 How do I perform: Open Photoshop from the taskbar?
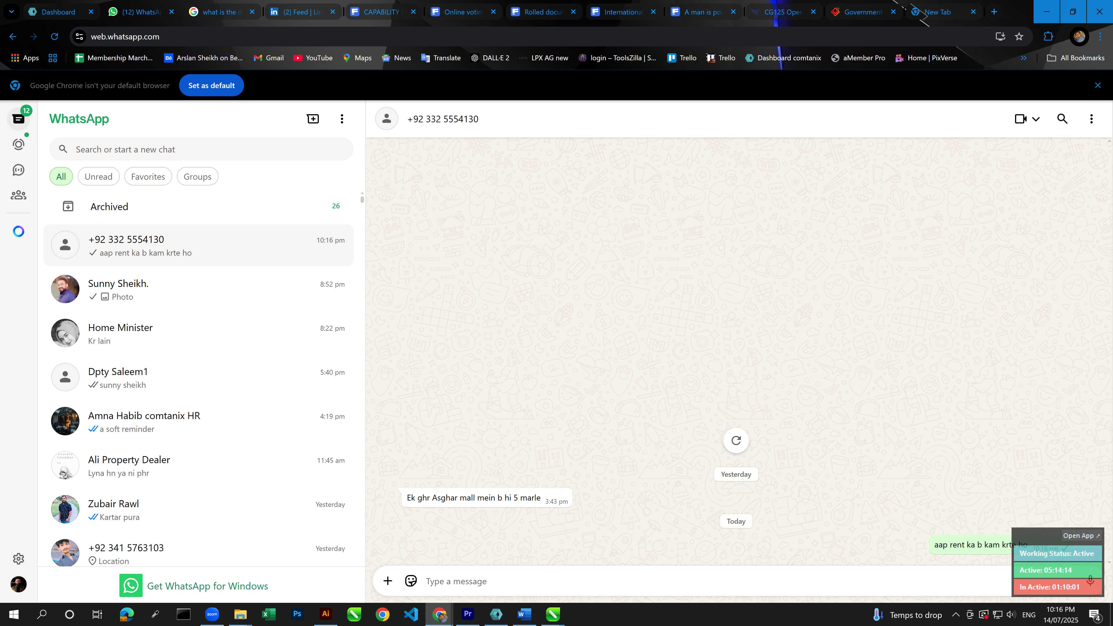(297, 614)
